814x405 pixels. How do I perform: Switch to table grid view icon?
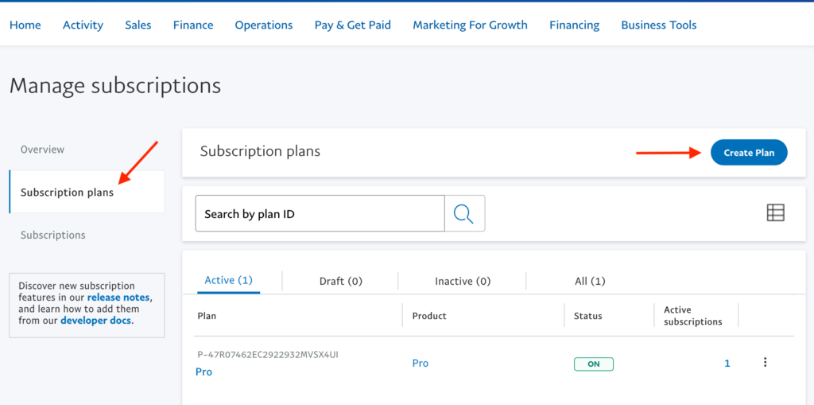(776, 212)
